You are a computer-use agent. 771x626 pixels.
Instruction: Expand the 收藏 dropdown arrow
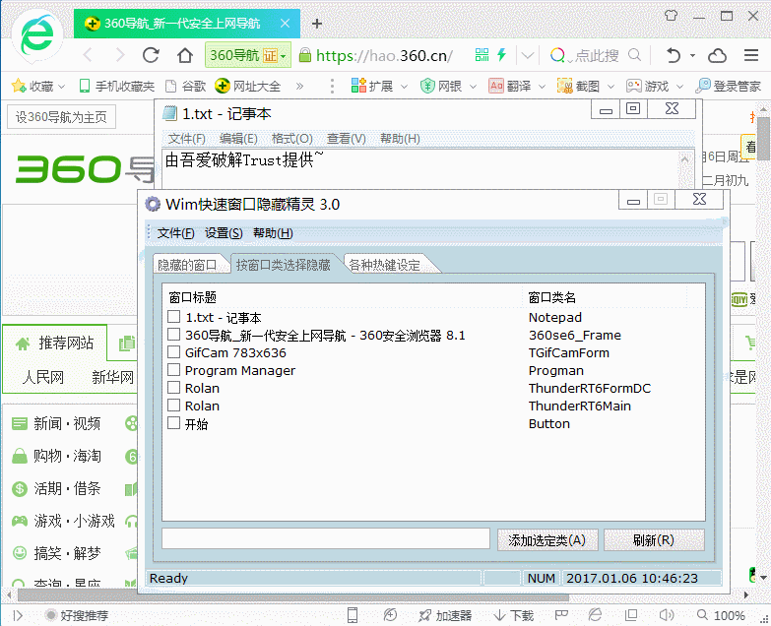pos(61,87)
